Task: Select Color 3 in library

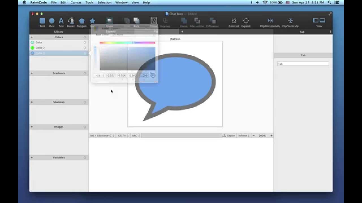Action: click(59, 53)
